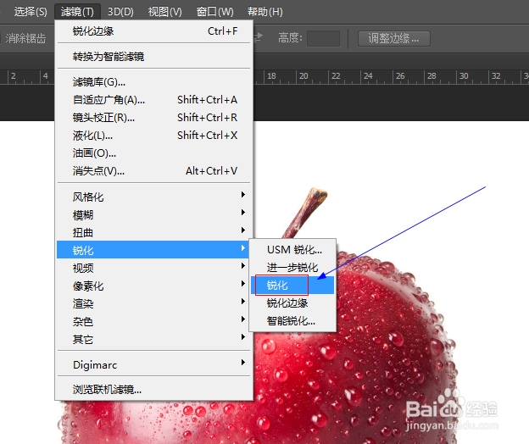Screen dimensions: 529x444
Task: Expand the 其它 submenu
Action: [x=153, y=339]
